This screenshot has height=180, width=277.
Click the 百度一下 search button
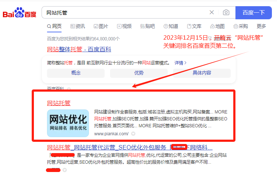tap(253, 12)
